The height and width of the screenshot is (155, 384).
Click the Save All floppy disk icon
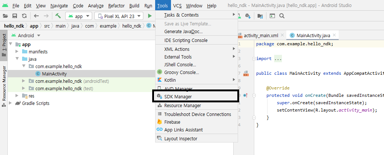(x=15, y=16)
